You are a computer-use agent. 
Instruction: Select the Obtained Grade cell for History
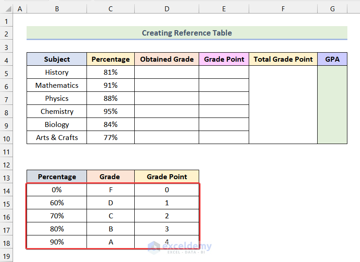coord(167,72)
